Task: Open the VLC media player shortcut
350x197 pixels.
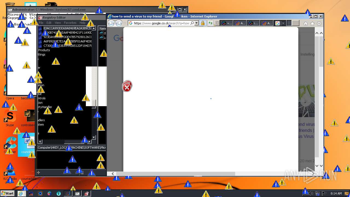Action: pos(10,172)
